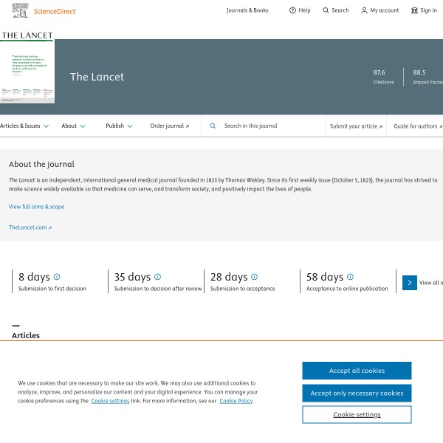Click Accept only necessary cookies

(x=357, y=393)
